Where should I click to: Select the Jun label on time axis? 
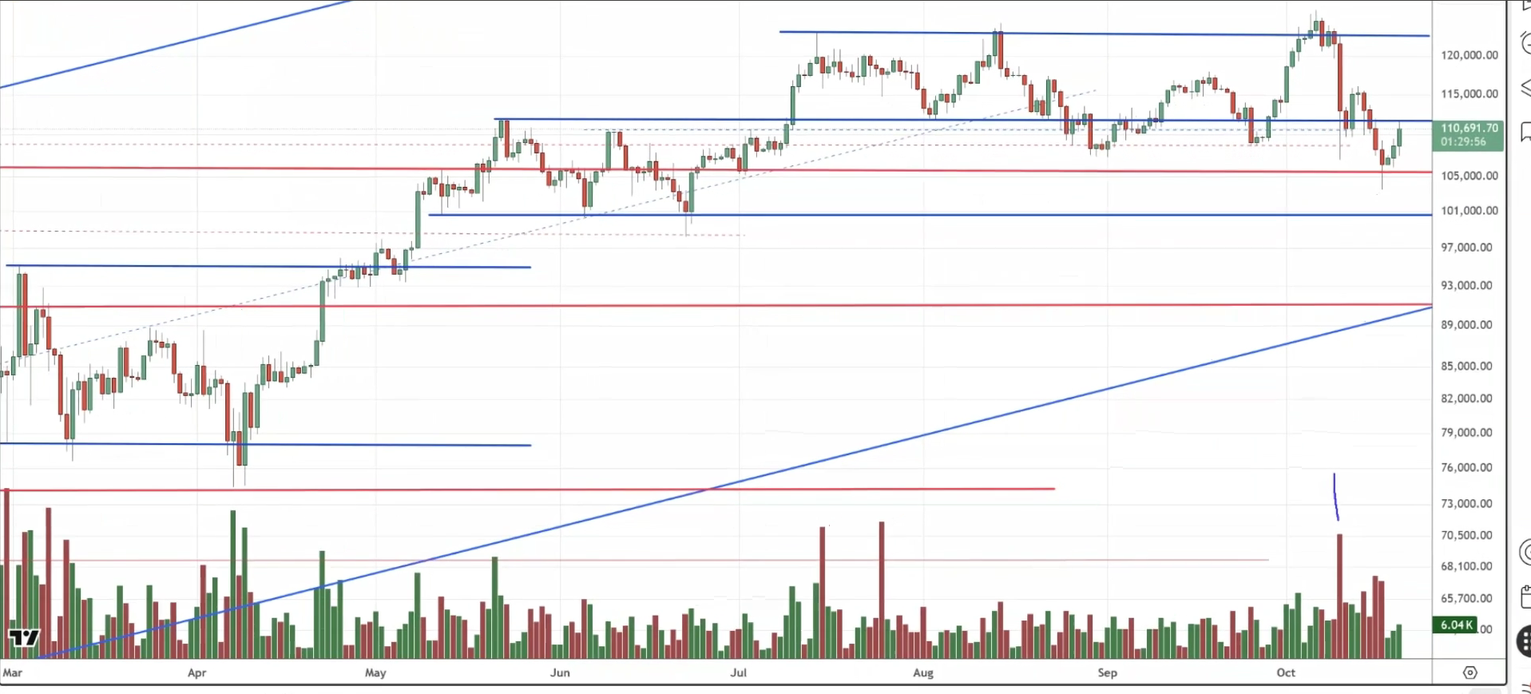pyautogui.click(x=560, y=672)
